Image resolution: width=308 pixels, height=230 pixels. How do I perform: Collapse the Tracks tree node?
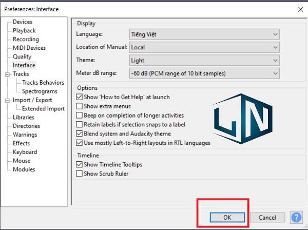point(8,74)
